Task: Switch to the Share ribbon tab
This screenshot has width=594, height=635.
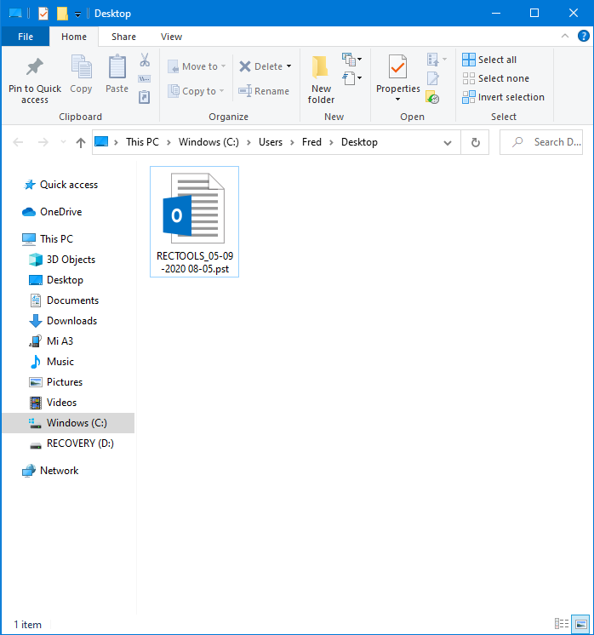Action: coord(123,37)
